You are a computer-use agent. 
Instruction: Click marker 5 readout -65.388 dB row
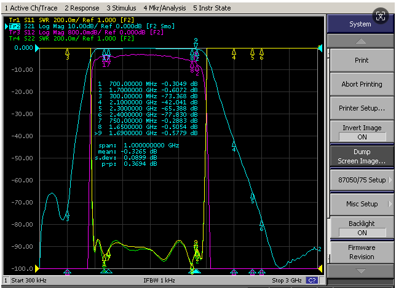(148, 109)
